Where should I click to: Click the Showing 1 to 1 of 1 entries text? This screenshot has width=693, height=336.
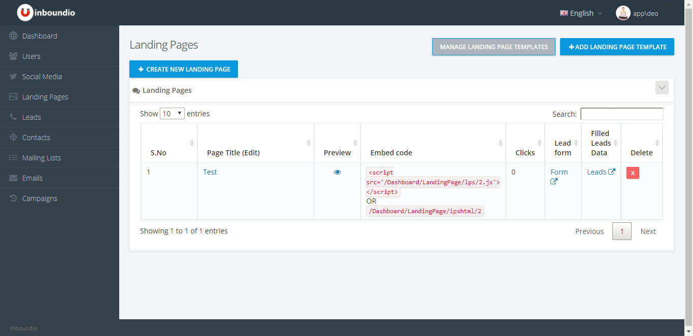[x=184, y=231]
